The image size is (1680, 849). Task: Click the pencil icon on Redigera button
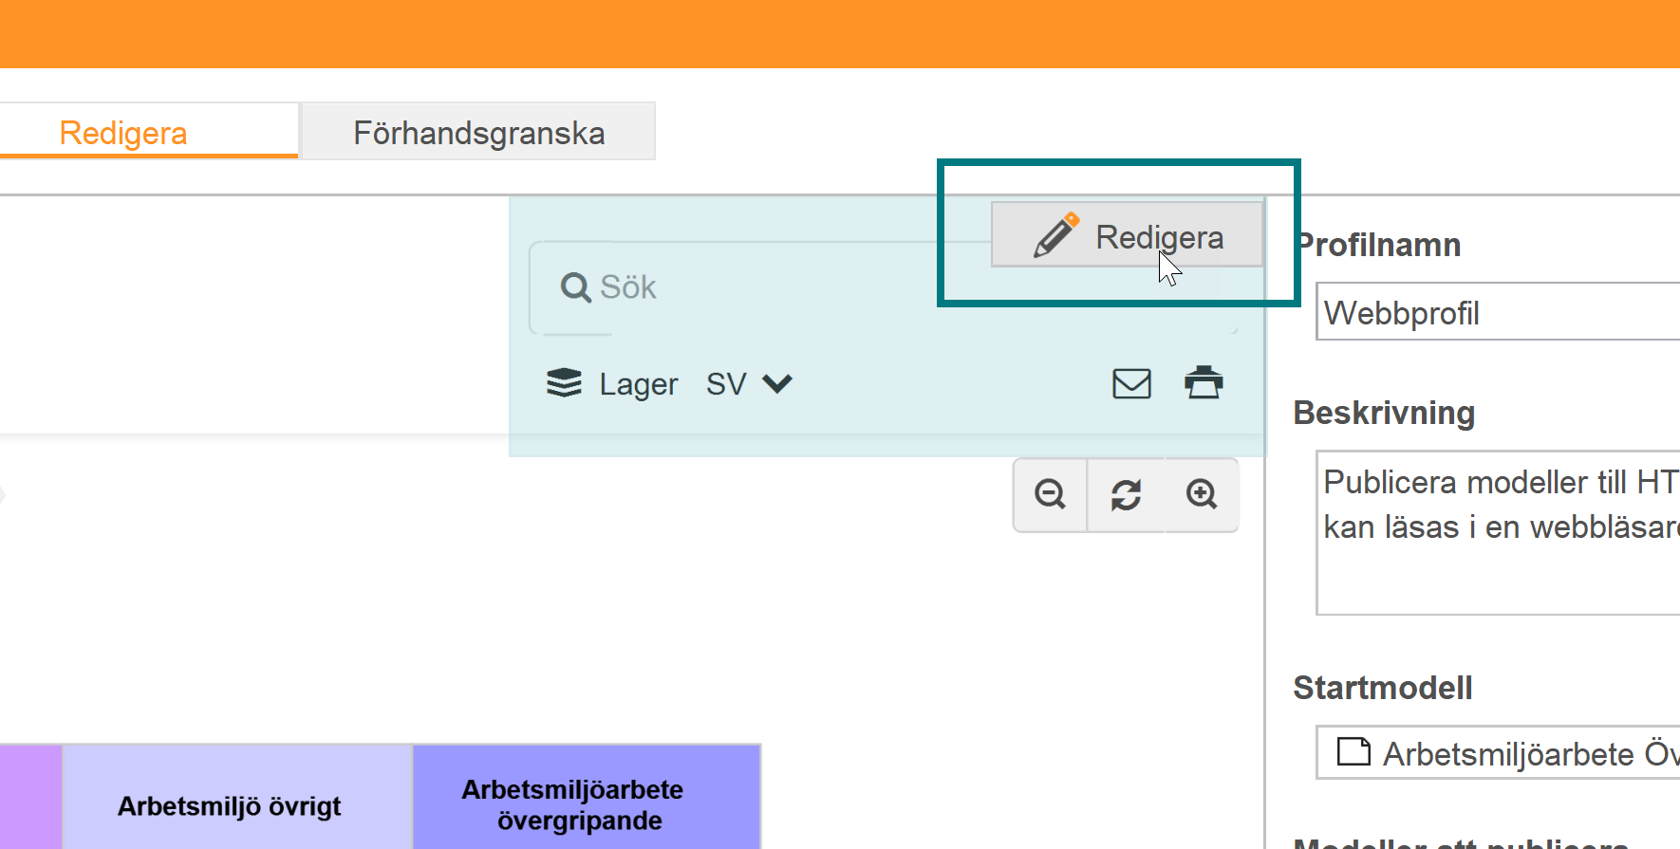(x=1056, y=235)
